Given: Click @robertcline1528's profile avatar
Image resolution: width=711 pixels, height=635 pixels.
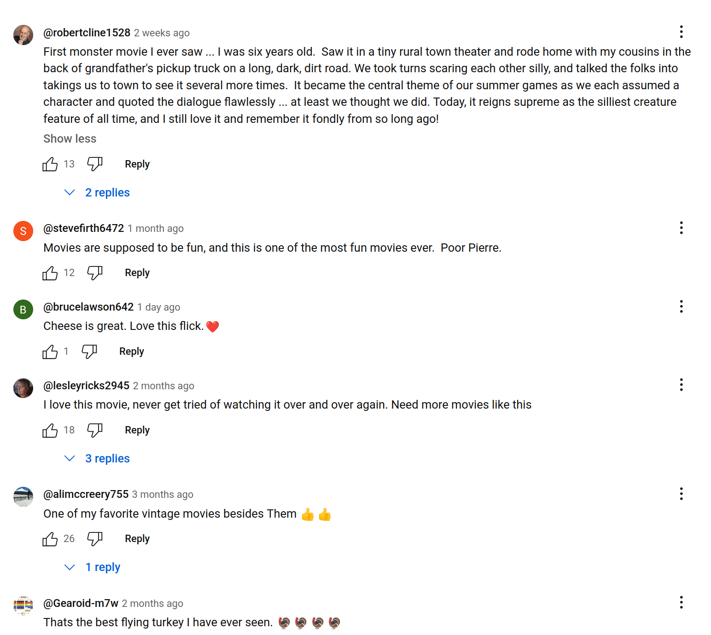Looking at the screenshot, I should click(x=23, y=35).
